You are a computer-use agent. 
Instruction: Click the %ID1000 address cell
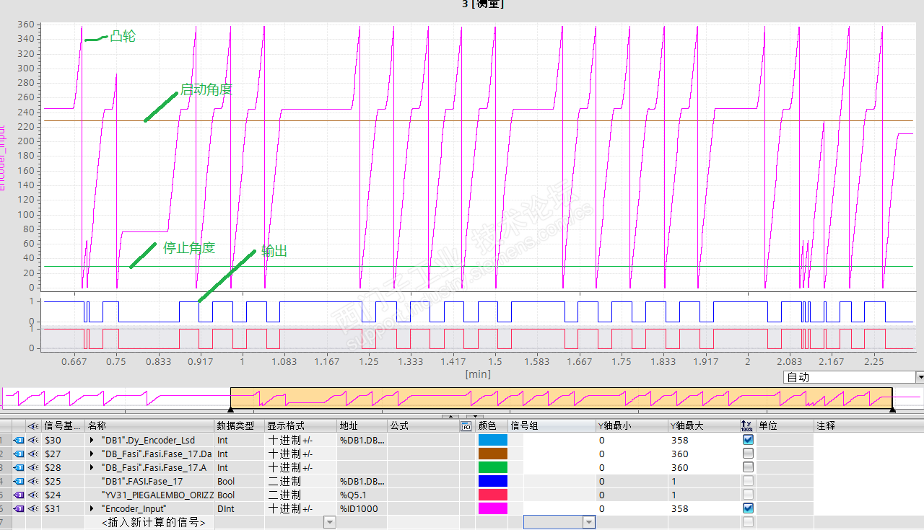pyautogui.click(x=362, y=508)
